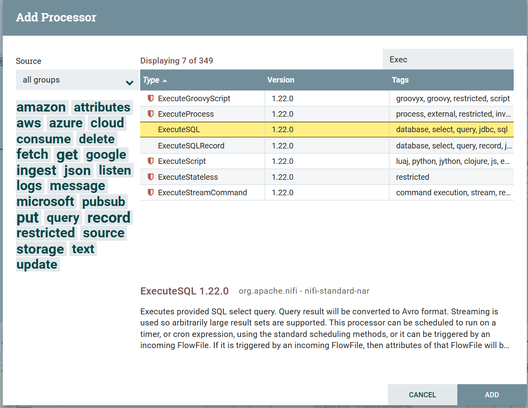This screenshot has width=528, height=408.
Task: Select the ExecuteScript processor row
Action: (327, 161)
